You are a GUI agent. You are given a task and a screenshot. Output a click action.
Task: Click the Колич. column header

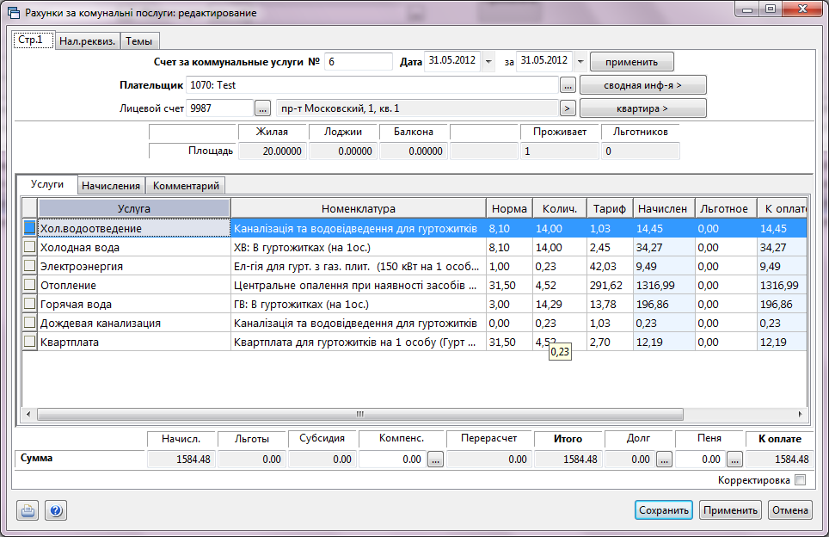tap(559, 208)
